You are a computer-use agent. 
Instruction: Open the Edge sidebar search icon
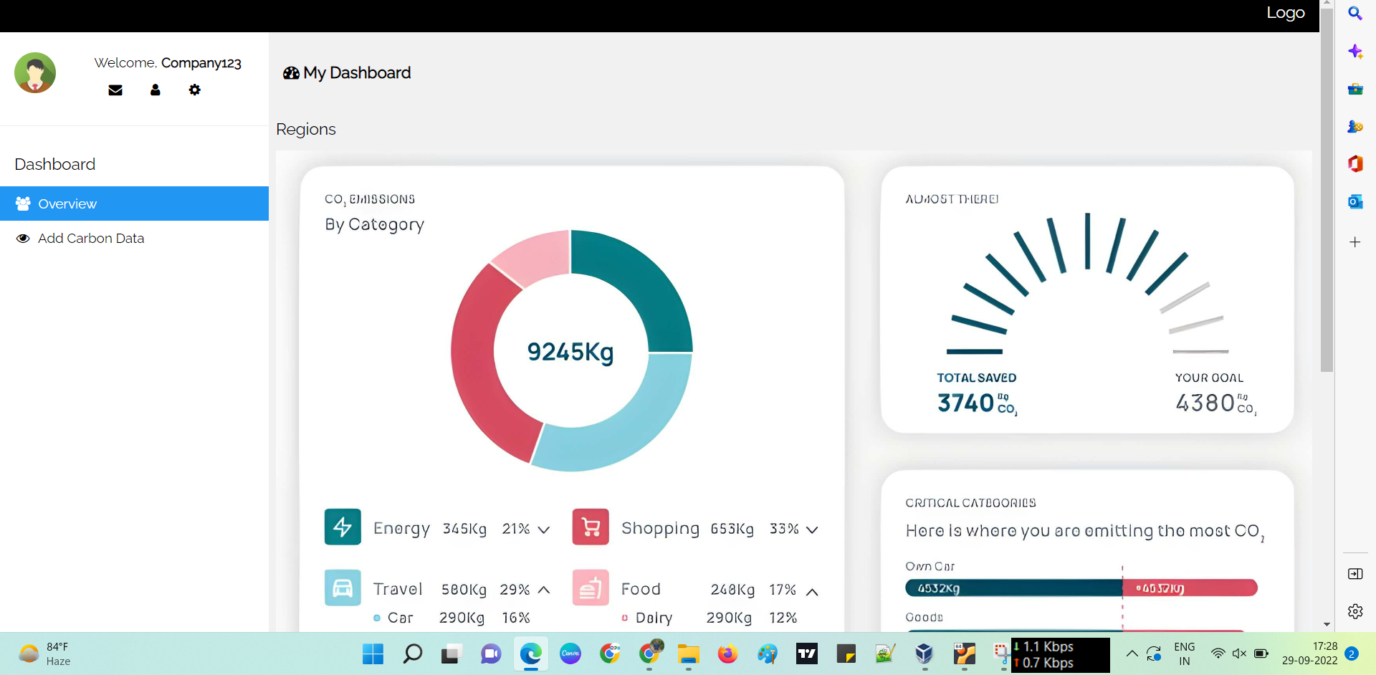coord(1355,14)
